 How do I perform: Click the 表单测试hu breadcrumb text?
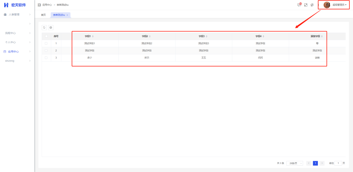pyautogui.click(x=63, y=5)
